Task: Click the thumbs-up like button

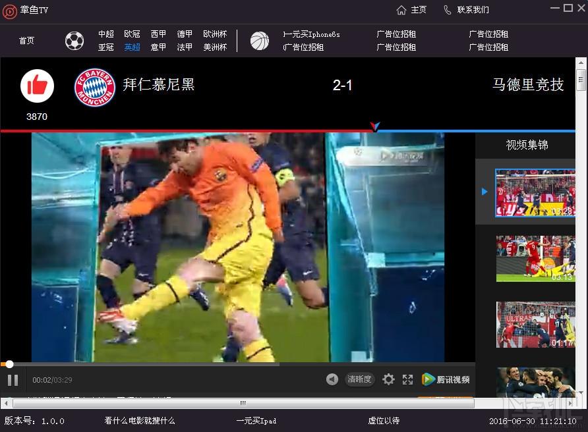Action: [37, 86]
